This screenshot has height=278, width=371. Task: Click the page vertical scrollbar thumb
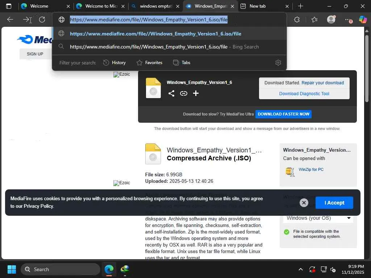[x=367, y=68]
